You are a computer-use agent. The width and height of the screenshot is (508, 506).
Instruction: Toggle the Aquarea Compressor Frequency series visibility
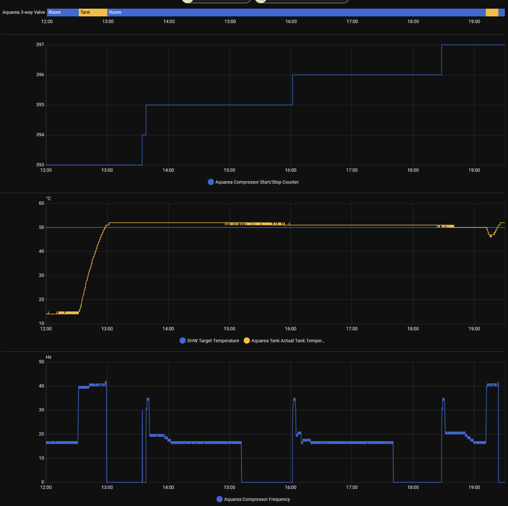point(257,500)
